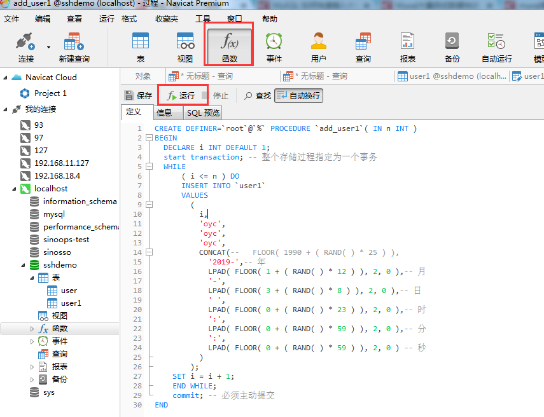This screenshot has height=417, width=544.
Task: Collapse the localhost connection node
Action: coord(14,189)
